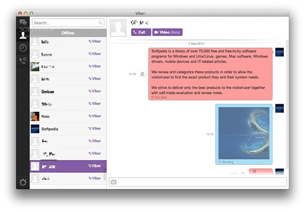
Task: Click the chat area scrollbar
Action: tap(287, 104)
